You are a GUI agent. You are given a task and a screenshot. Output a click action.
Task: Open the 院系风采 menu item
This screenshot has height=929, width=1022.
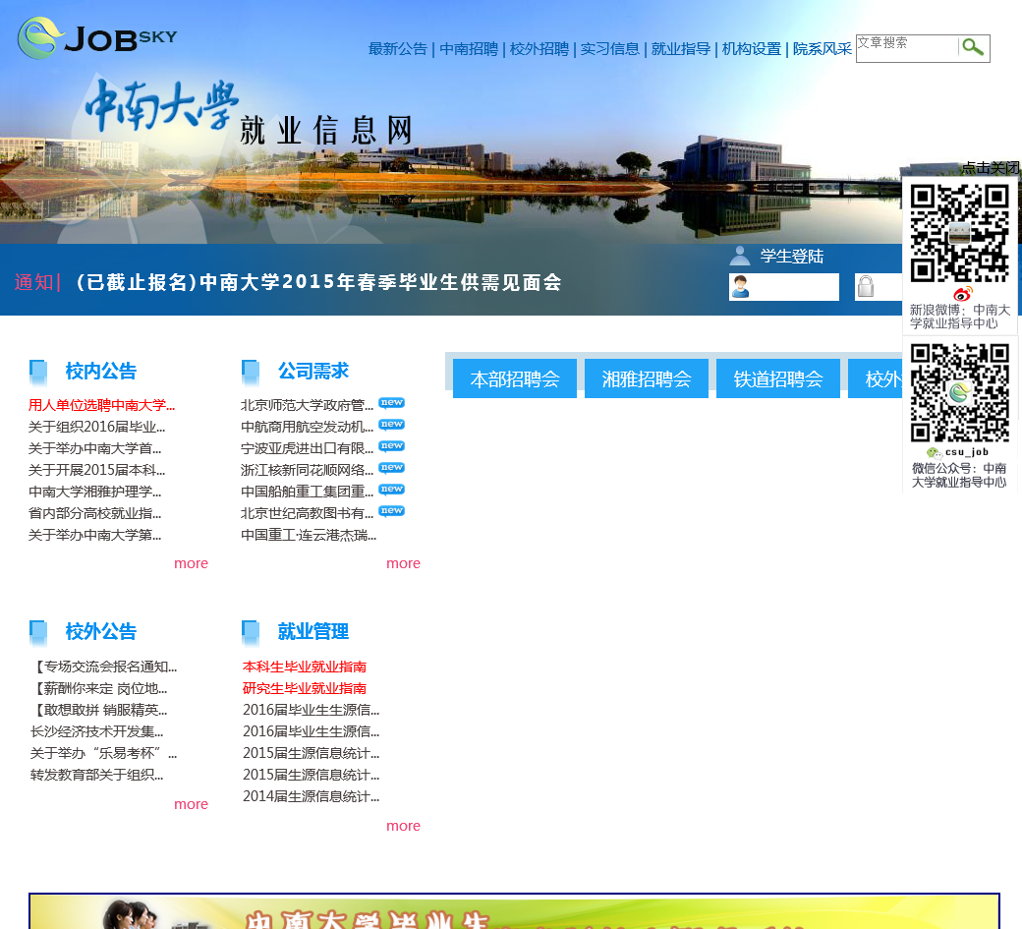(822, 49)
